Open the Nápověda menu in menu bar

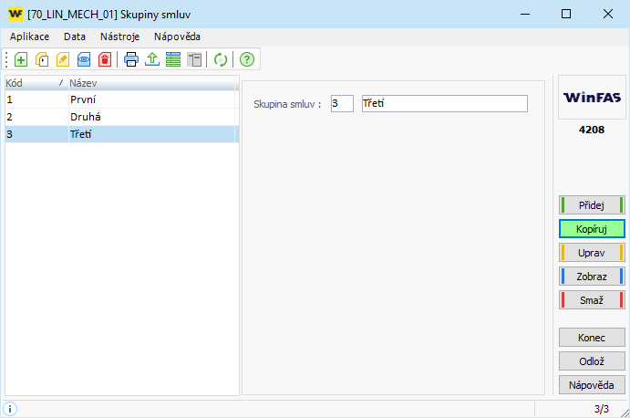[177, 37]
